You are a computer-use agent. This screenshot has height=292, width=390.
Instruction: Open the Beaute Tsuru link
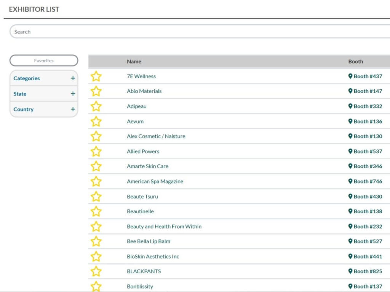coord(142,197)
